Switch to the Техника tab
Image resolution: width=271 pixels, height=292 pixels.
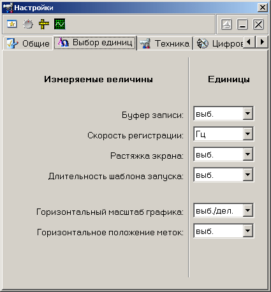(x=165, y=43)
